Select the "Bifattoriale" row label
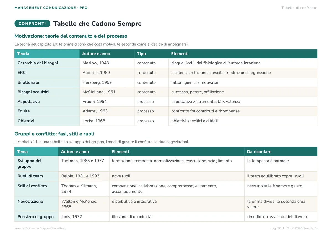 pyautogui.click(x=47, y=82)
